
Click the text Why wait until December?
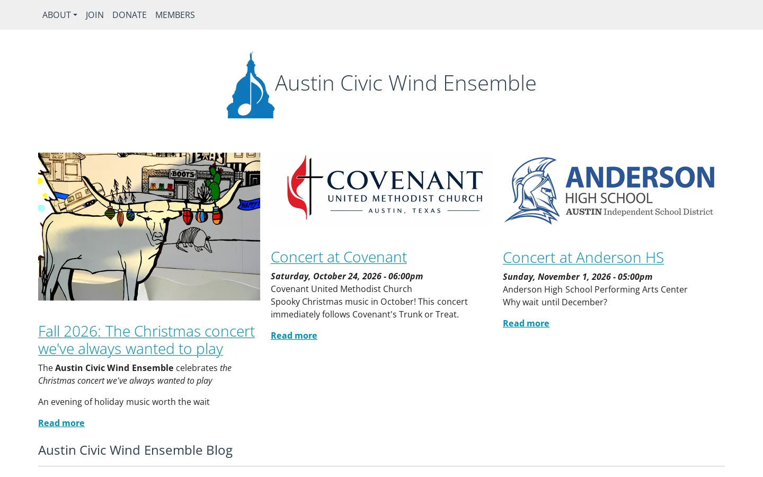tap(555, 302)
